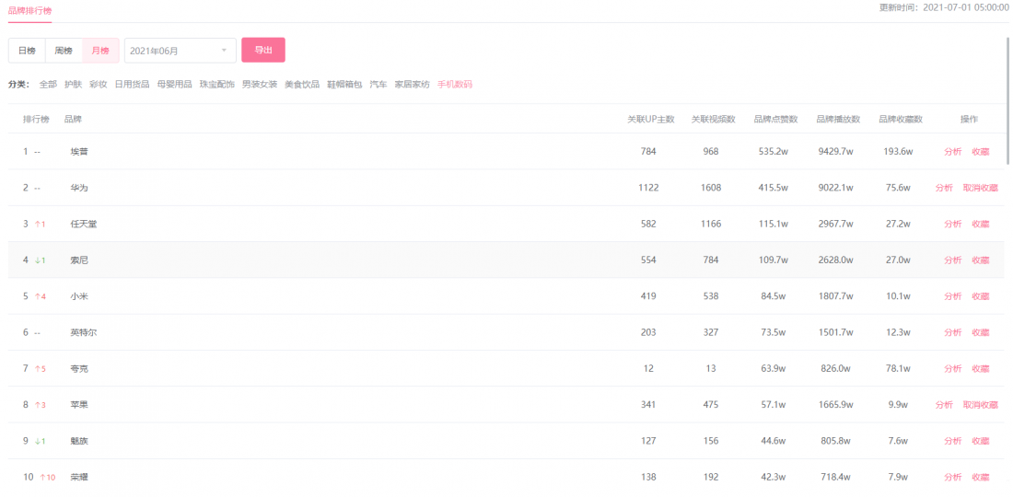Open the 2021年06月 date dropdown
The image size is (1013, 497).
point(180,51)
